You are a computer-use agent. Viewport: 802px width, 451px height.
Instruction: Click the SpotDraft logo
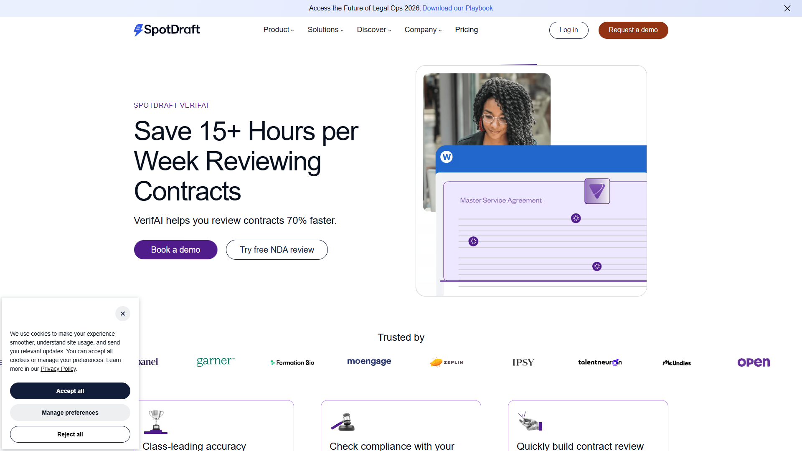167,30
